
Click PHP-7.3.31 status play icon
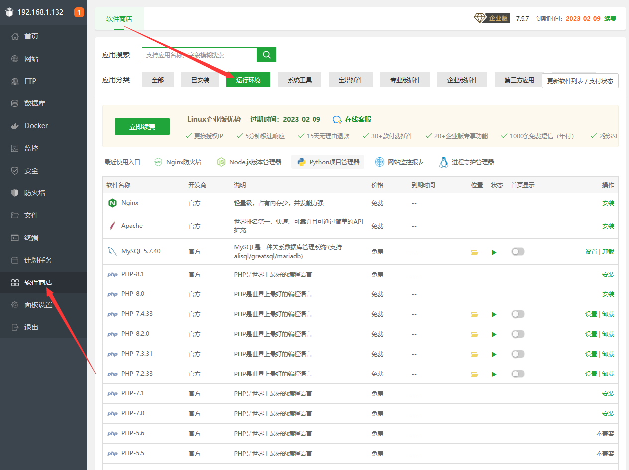point(494,354)
